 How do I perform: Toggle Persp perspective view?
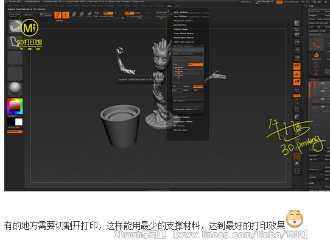click(297, 66)
